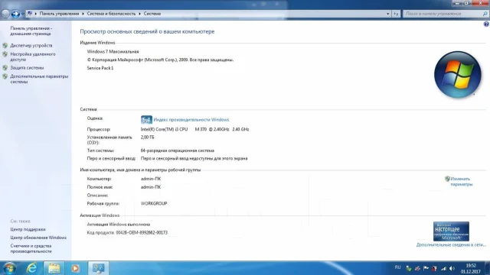490x275 pixels.
Task: Click the Forward navigation button
Action: click(15, 14)
